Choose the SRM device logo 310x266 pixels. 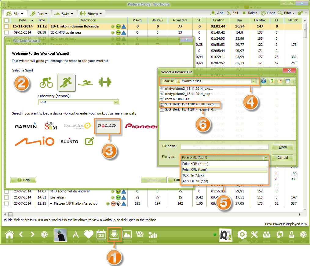[51, 126]
